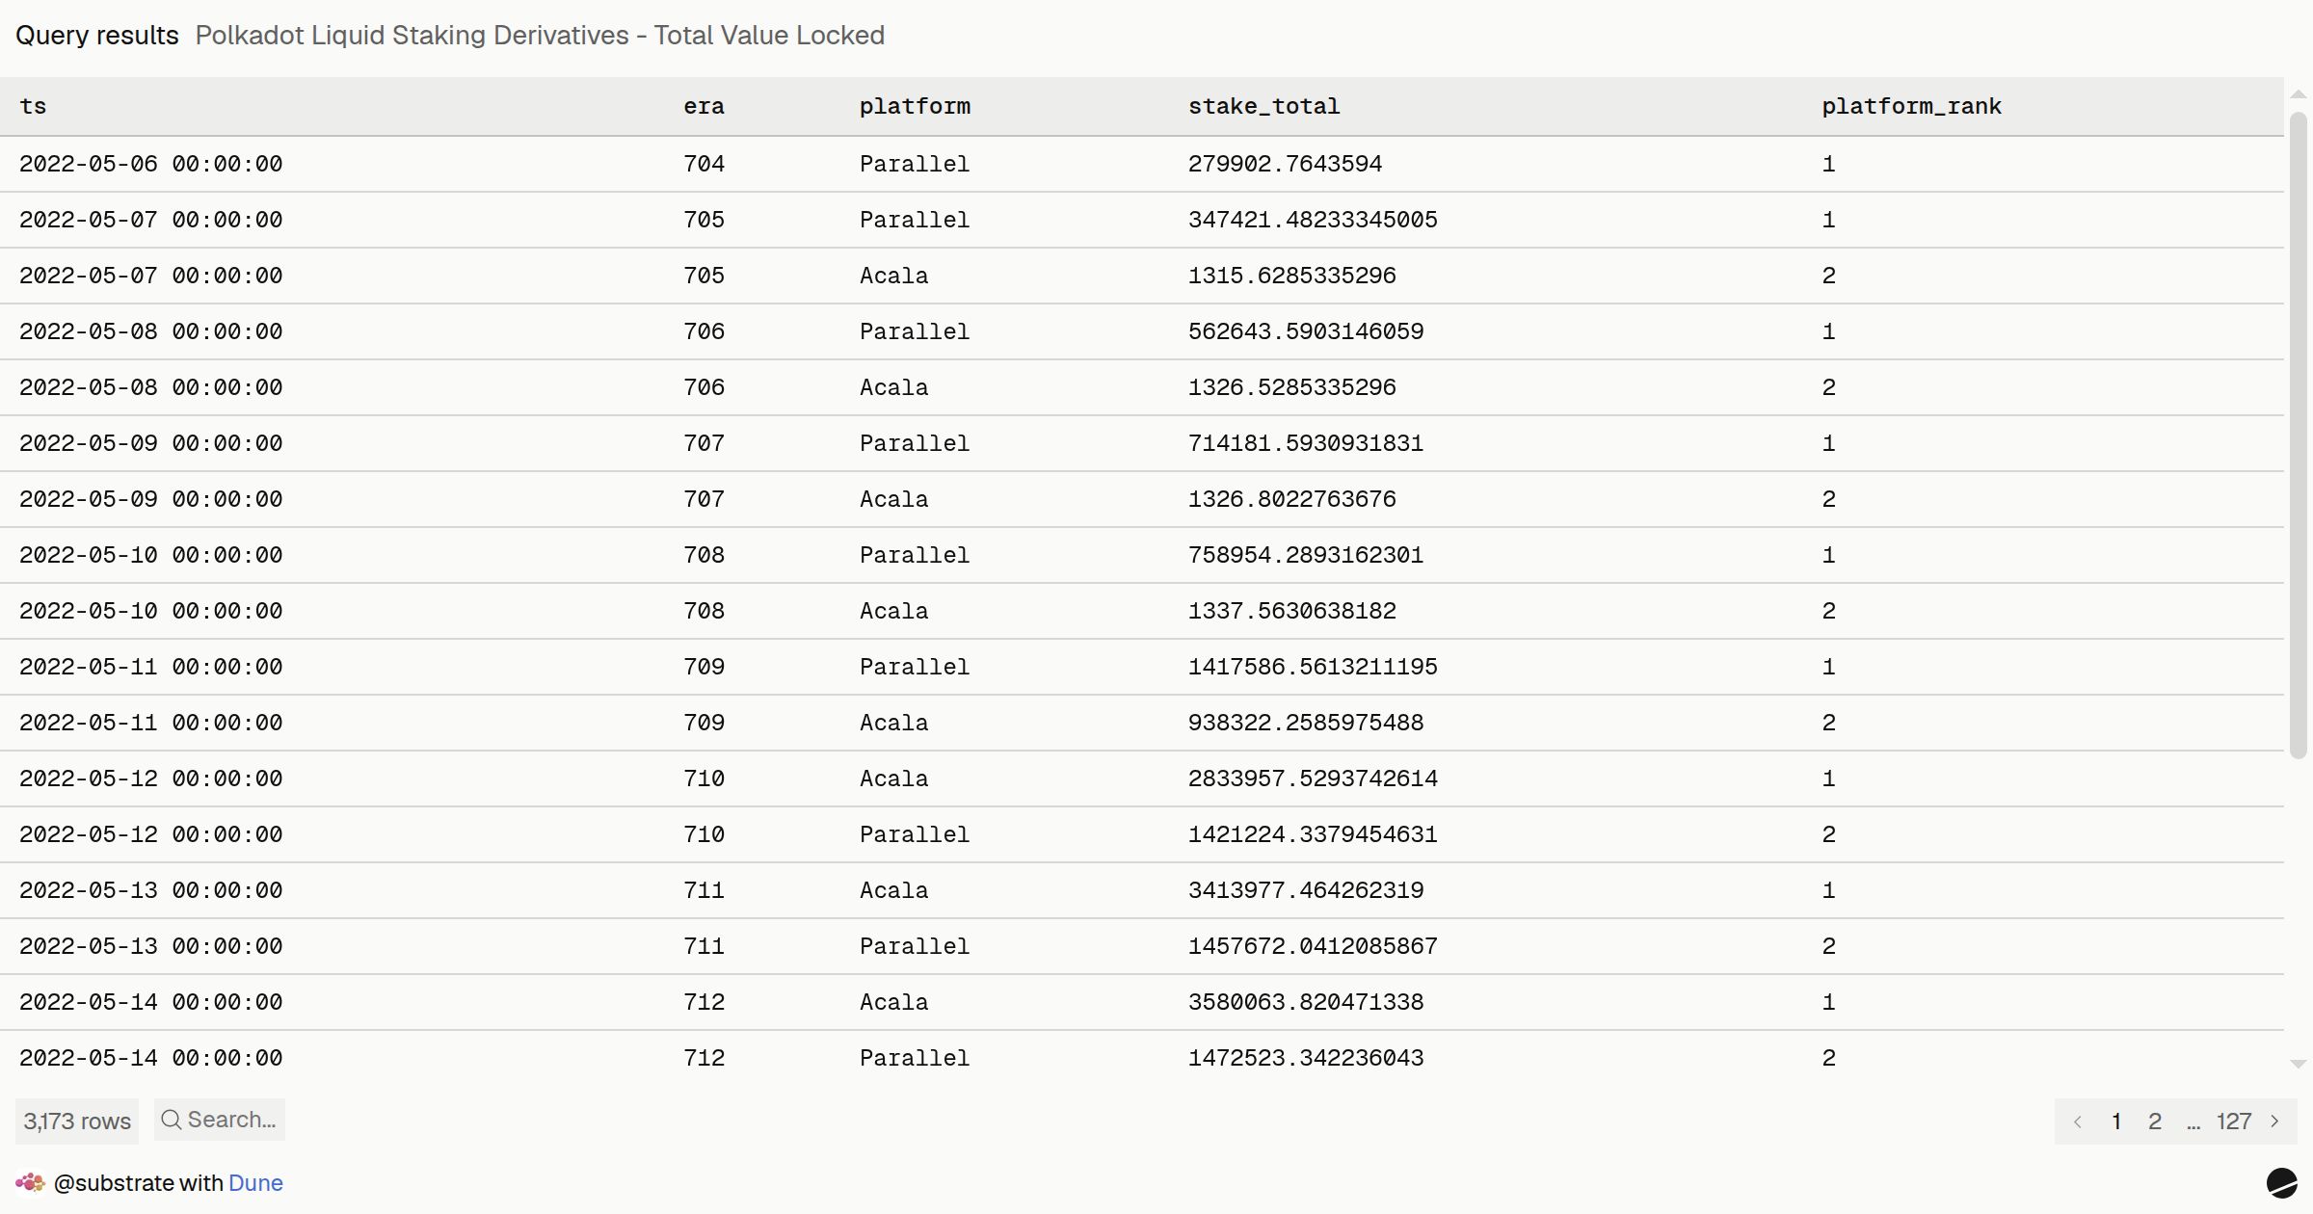Select cell 2833957.5293742614
Image resolution: width=2313 pixels, height=1214 pixels.
click(1313, 779)
